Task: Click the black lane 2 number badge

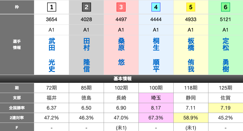Action: click(x=86, y=7)
